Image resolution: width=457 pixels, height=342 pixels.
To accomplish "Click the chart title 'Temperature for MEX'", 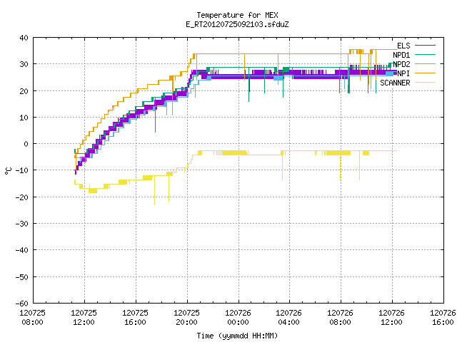I will pos(237,15).
